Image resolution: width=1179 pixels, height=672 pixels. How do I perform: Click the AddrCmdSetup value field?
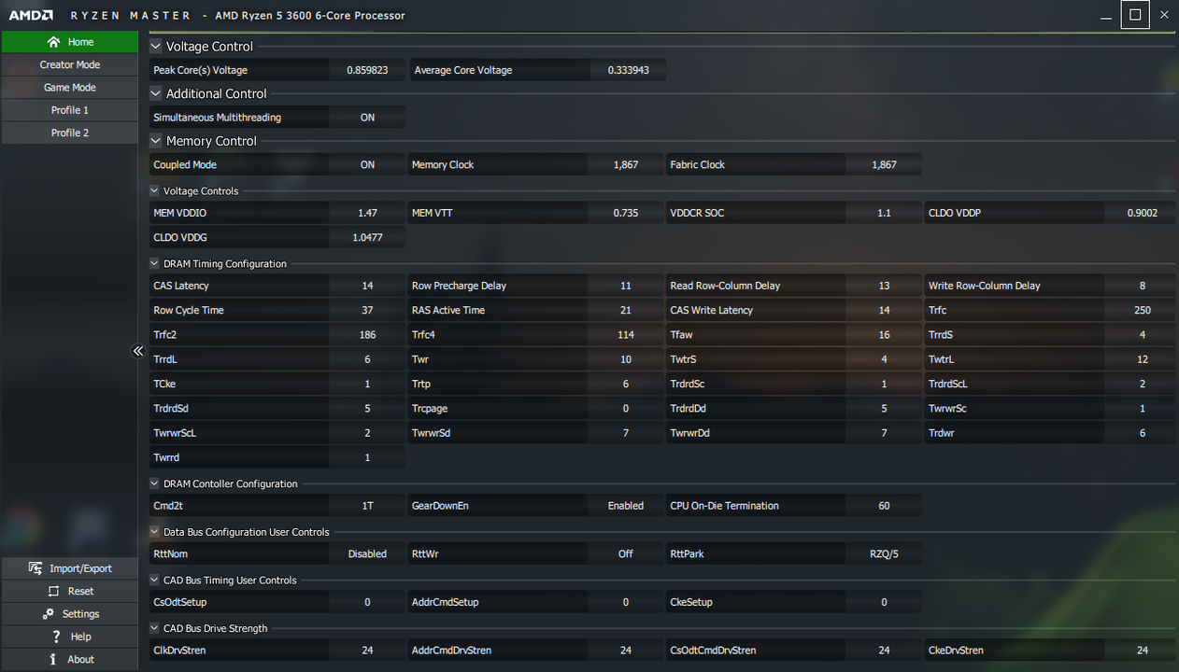626,602
